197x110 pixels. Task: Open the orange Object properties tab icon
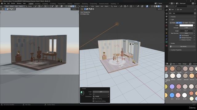tap(167, 33)
